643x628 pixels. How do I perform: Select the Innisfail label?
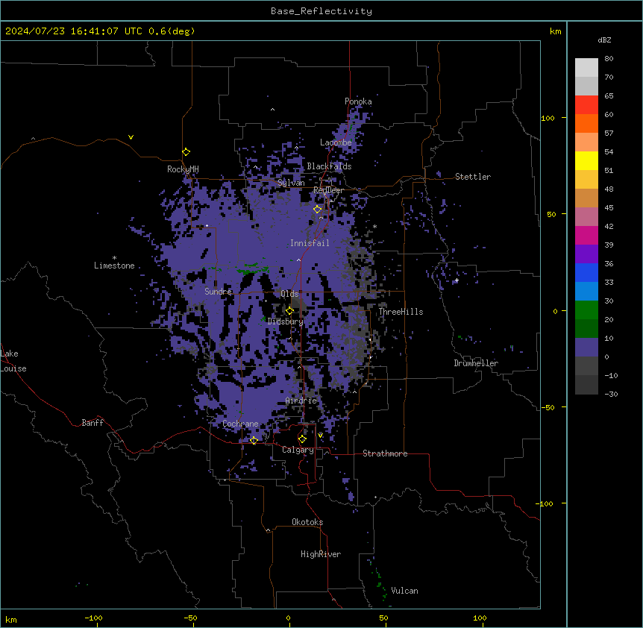[x=310, y=243]
